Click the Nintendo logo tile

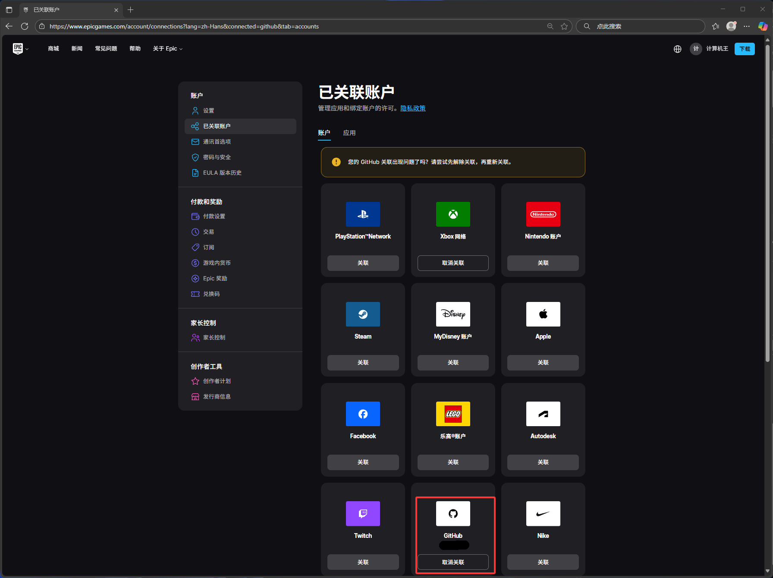pyautogui.click(x=543, y=214)
